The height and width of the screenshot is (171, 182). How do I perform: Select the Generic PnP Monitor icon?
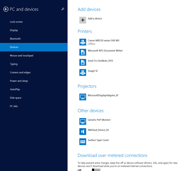[x=83, y=122]
